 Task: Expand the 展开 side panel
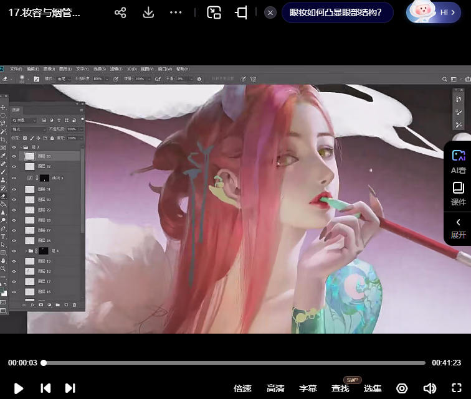(458, 228)
